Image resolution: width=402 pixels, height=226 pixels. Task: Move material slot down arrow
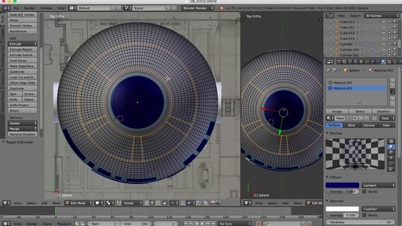coord(393,104)
